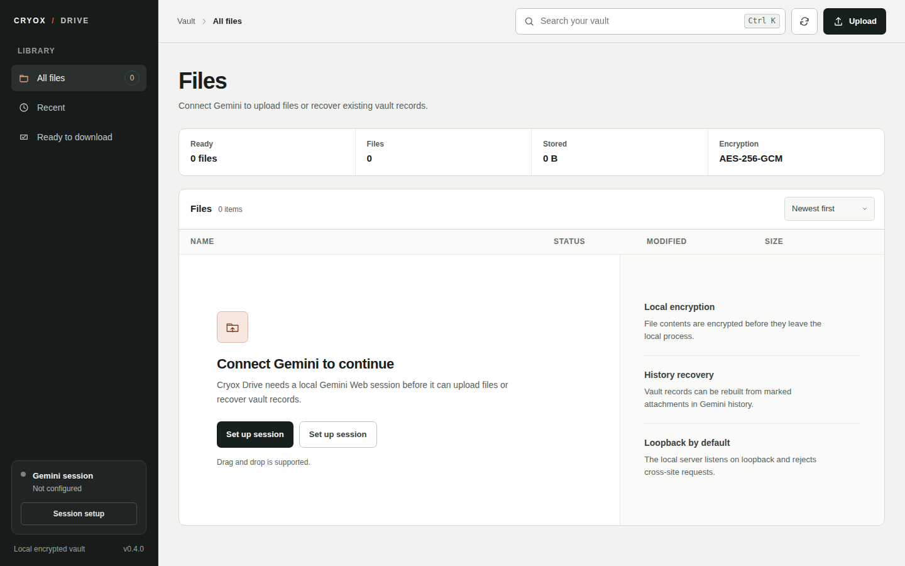This screenshot has width=905, height=566.
Task: Click the Connect Gemini to continue heading
Action: click(x=305, y=364)
